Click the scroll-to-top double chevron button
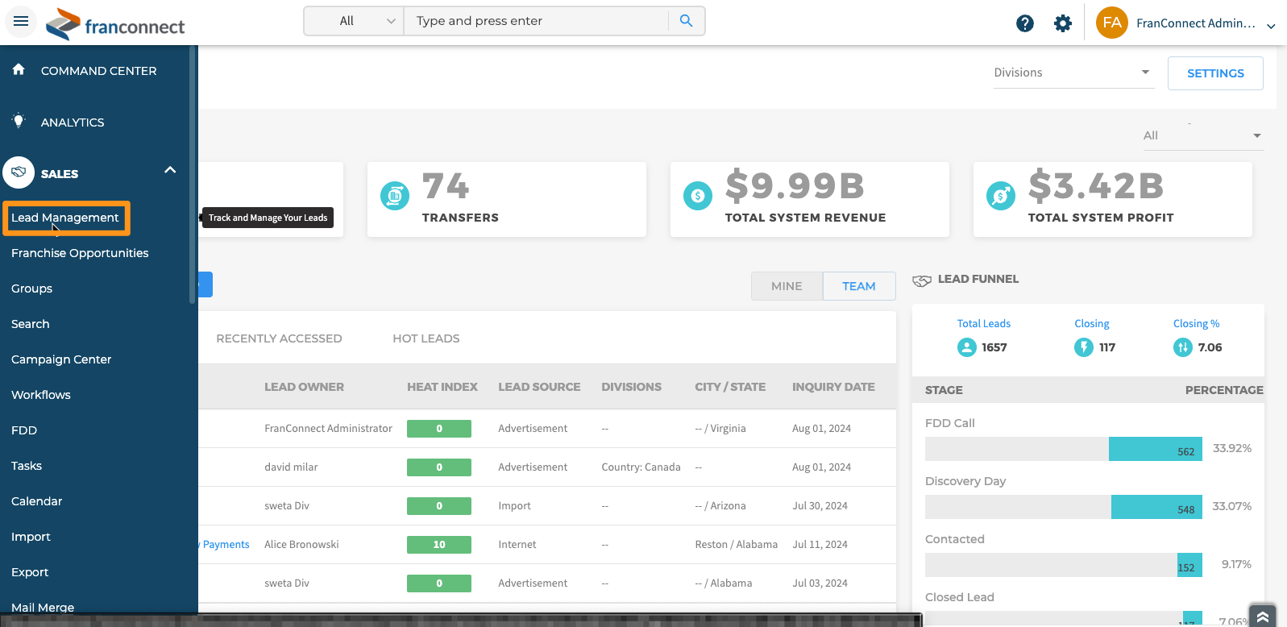1287x627 pixels. tap(1263, 616)
